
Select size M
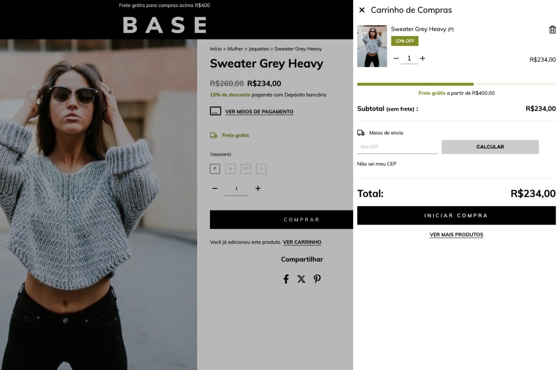coord(230,168)
